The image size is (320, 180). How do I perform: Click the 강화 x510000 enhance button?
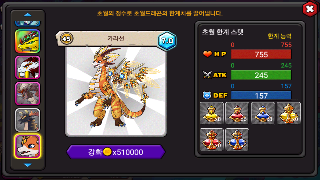pos(116,152)
